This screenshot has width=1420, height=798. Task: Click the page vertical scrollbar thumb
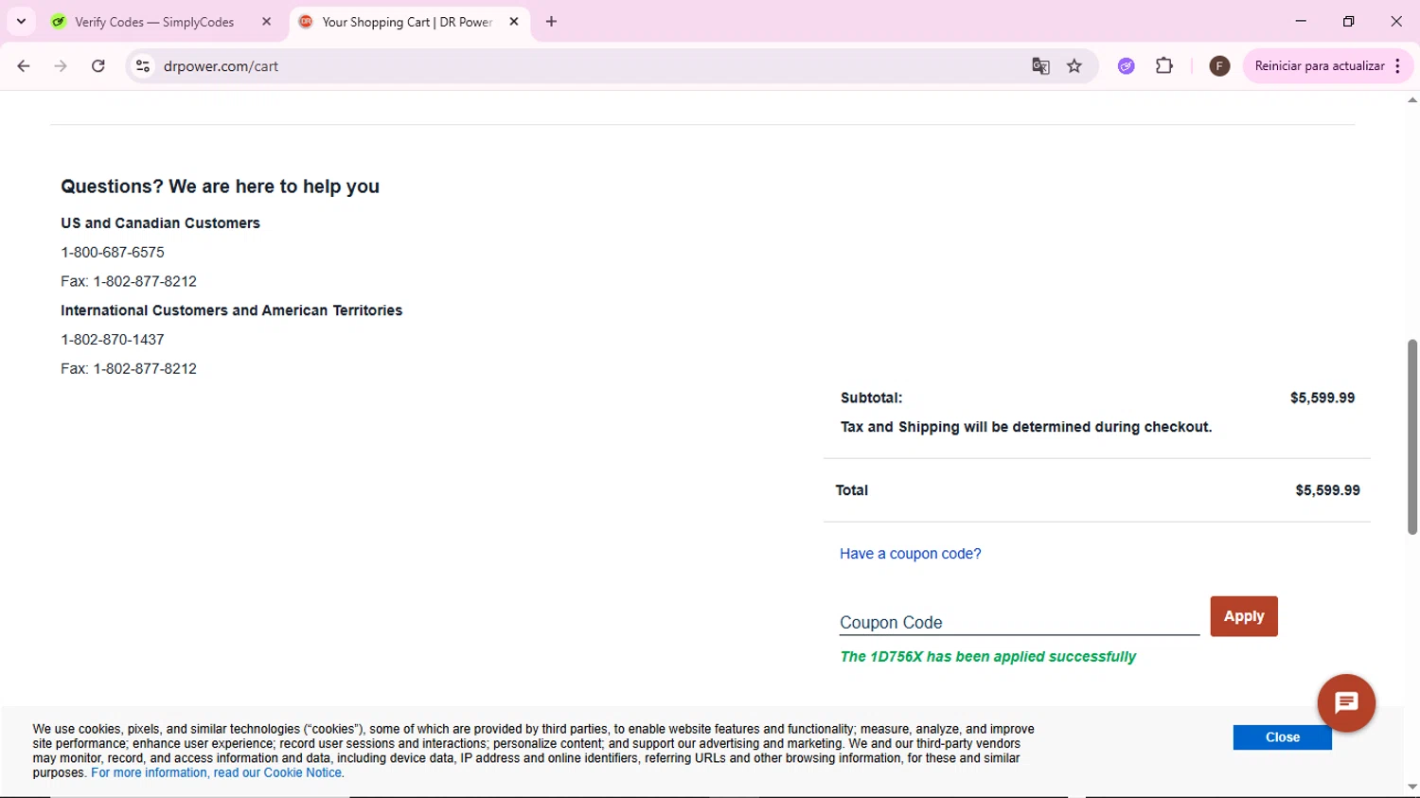click(1412, 436)
